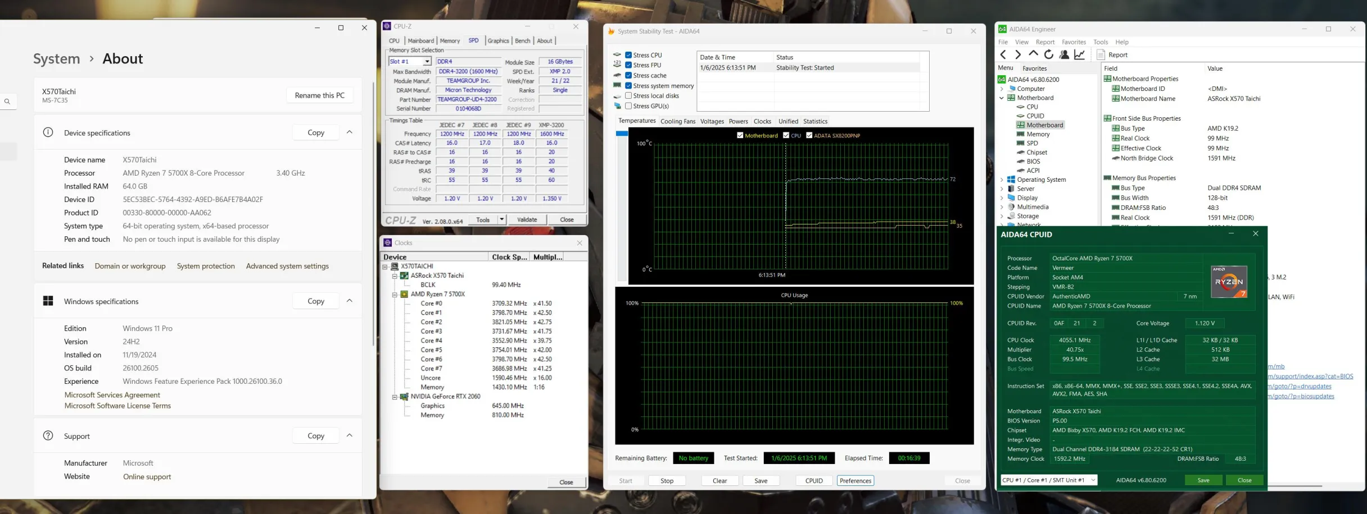
Task: Select SPD entry in AIDA64 tree
Action: (1032, 143)
